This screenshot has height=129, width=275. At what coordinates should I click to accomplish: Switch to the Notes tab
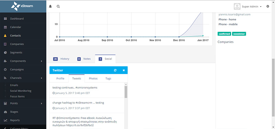click(x=84, y=59)
